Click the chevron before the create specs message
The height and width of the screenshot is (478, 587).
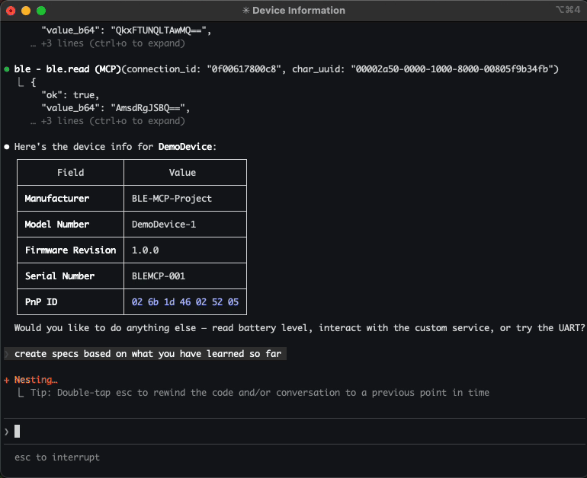tap(7, 354)
